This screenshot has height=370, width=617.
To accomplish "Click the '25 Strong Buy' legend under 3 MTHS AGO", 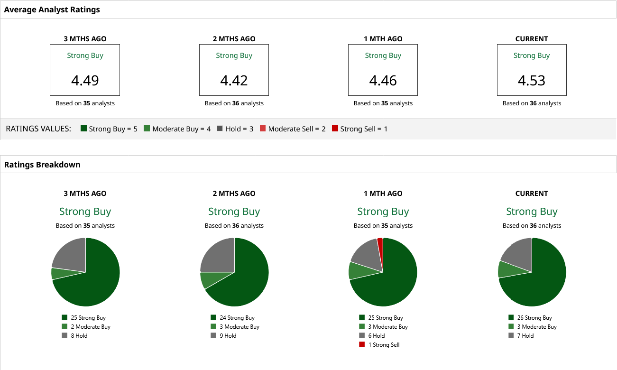I will [x=84, y=318].
